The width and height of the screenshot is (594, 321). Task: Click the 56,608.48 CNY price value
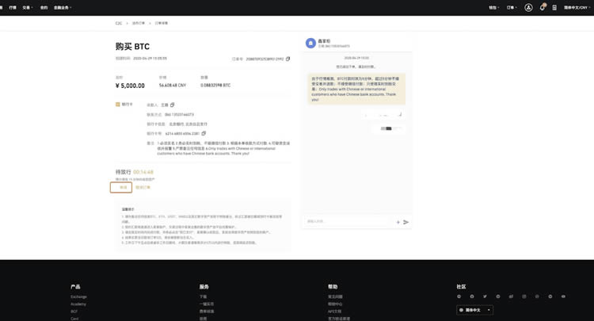click(x=173, y=86)
